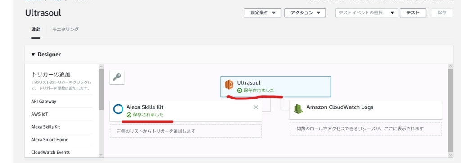
Task: Select the Alexa Skills Kit trigger card
Action: pyautogui.click(x=185, y=111)
